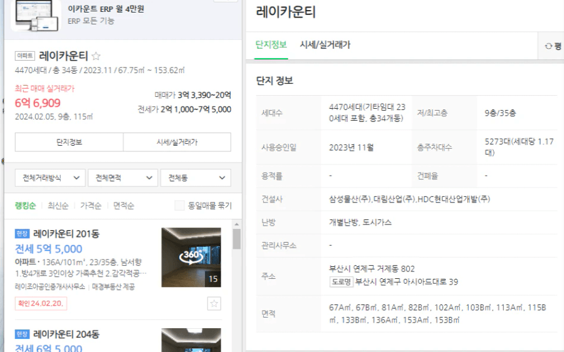Click the scroll up arrow of listing panel
Image resolution: width=564 pixels, height=352 pixels.
[237, 224]
